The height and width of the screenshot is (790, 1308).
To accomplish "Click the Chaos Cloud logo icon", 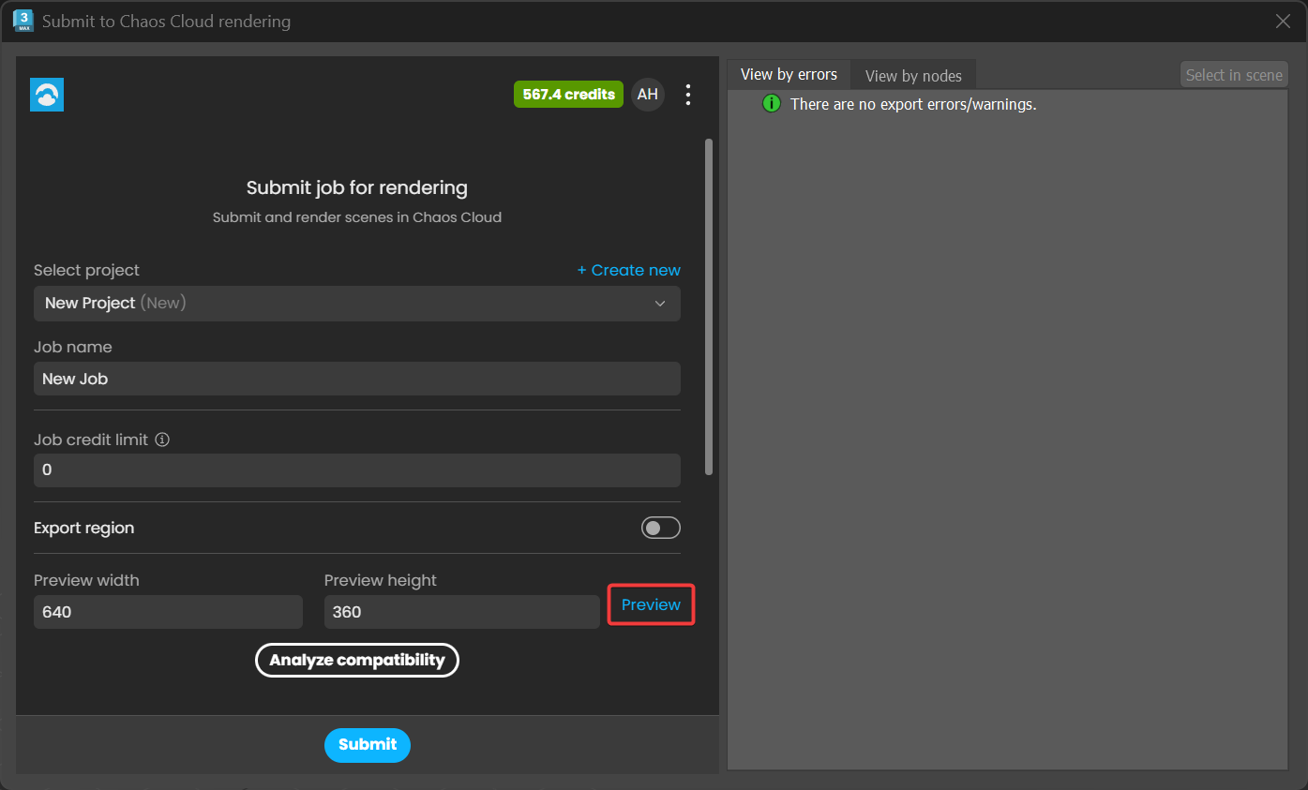I will (47, 95).
